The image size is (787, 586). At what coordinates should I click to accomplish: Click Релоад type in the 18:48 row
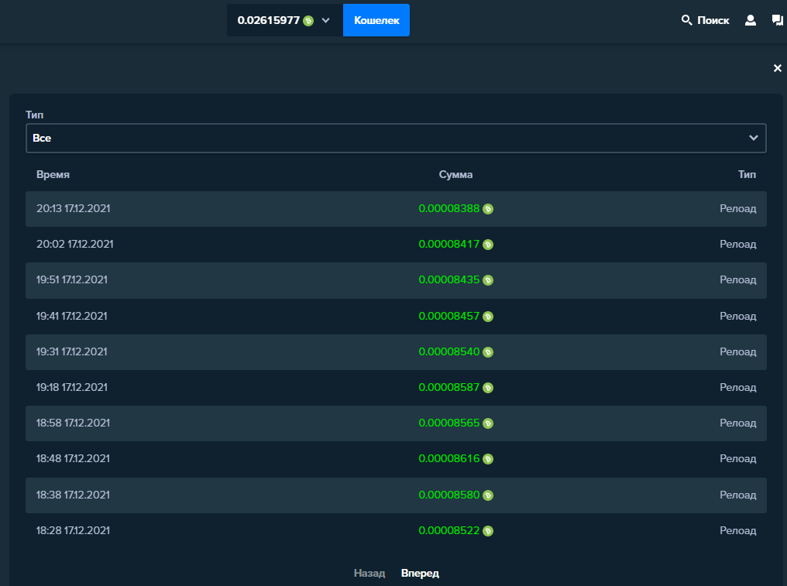737,458
